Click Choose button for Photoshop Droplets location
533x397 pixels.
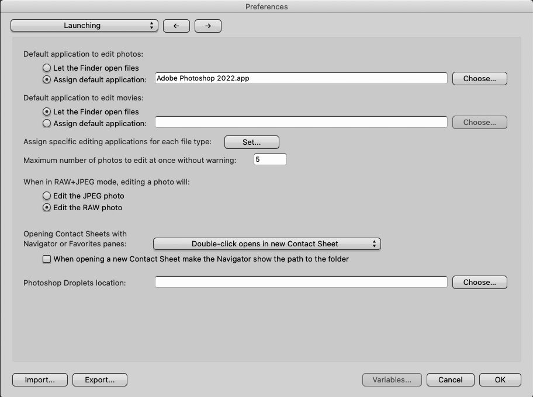click(x=479, y=282)
